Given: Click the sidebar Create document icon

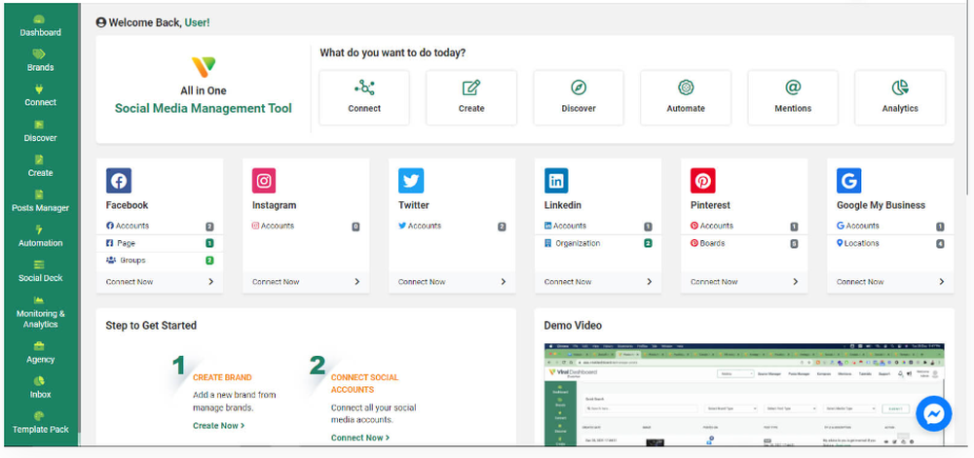Looking at the screenshot, I should point(39,159).
